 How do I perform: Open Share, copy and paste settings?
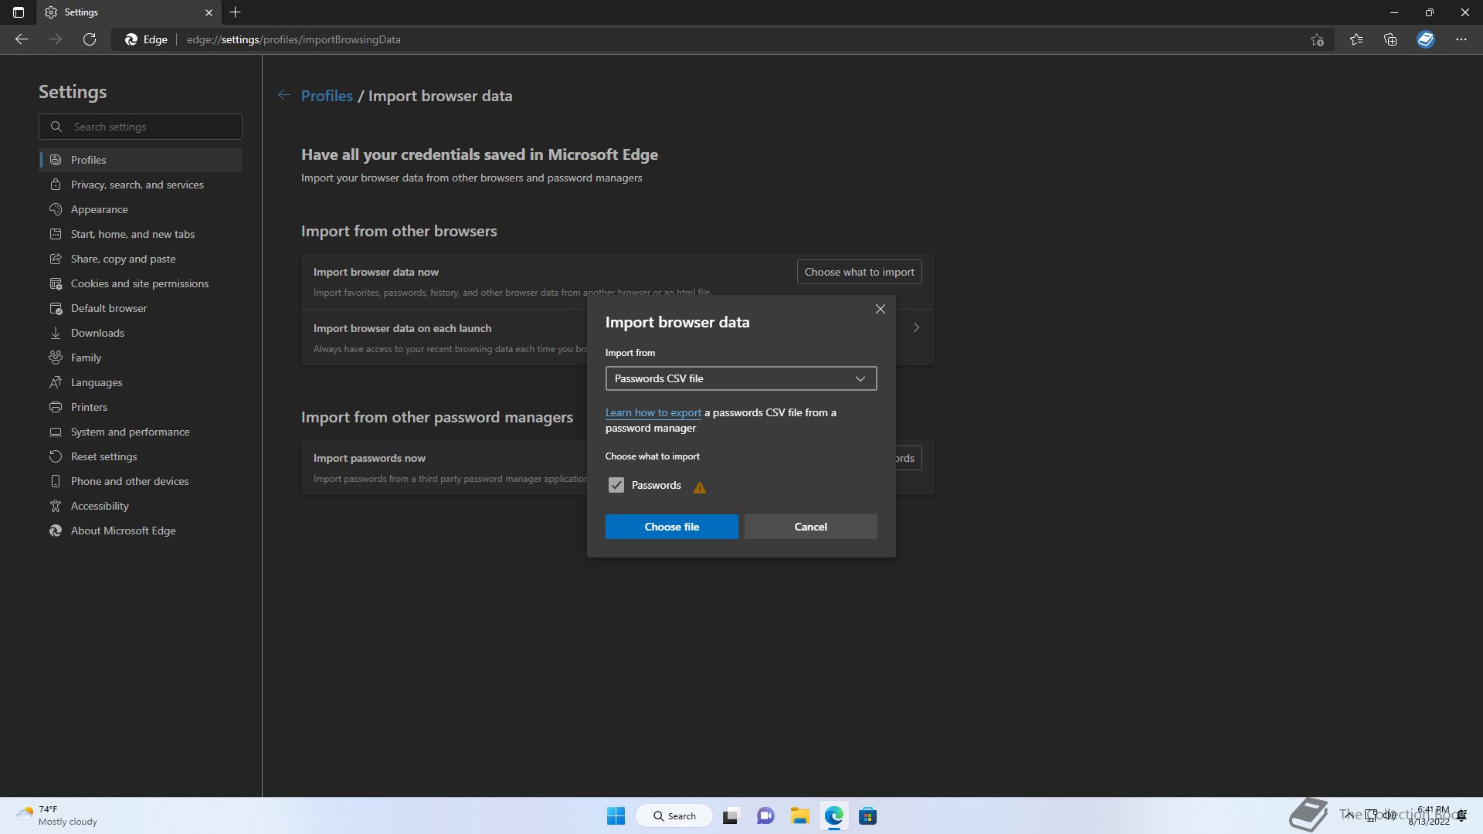(x=141, y=259)
